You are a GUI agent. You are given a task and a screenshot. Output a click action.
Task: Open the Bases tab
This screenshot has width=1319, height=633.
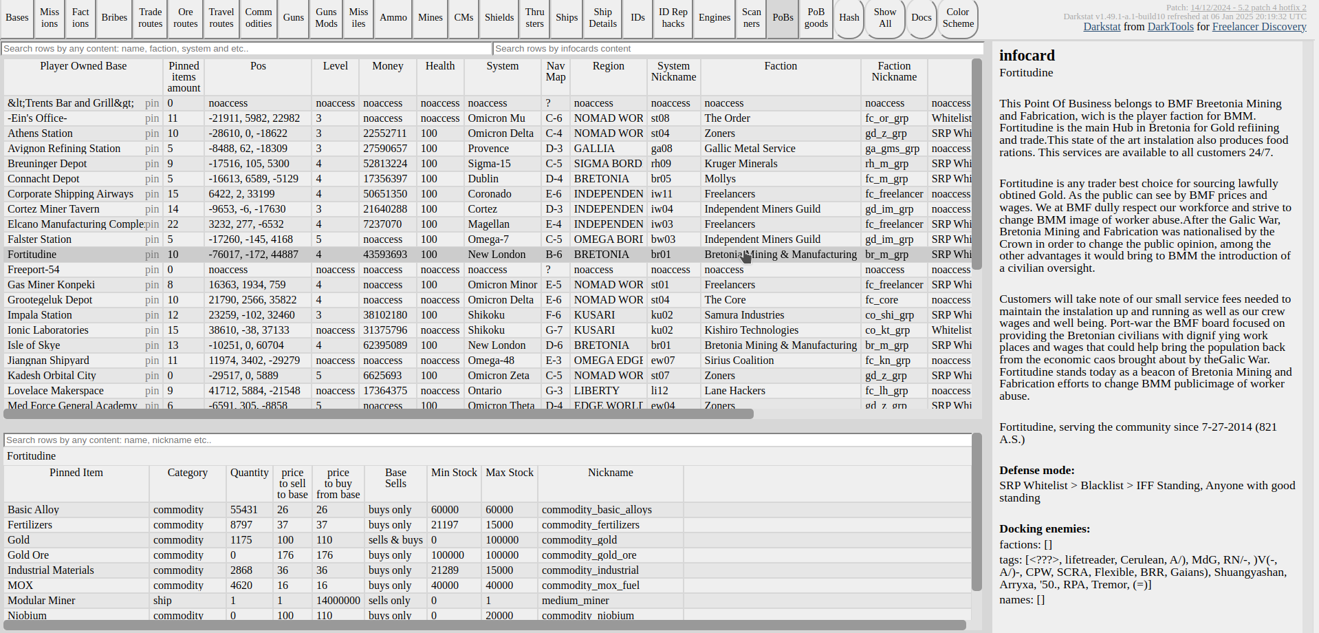point(17,18)
